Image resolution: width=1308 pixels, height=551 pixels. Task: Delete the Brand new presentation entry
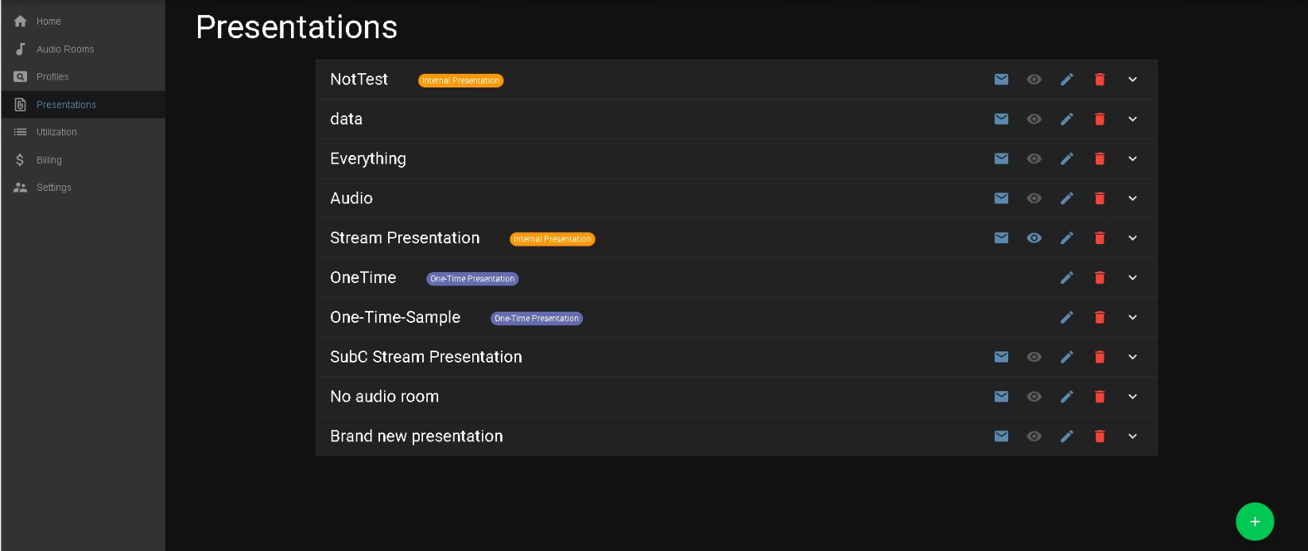pyautogui.click(x=1100, y=437)
